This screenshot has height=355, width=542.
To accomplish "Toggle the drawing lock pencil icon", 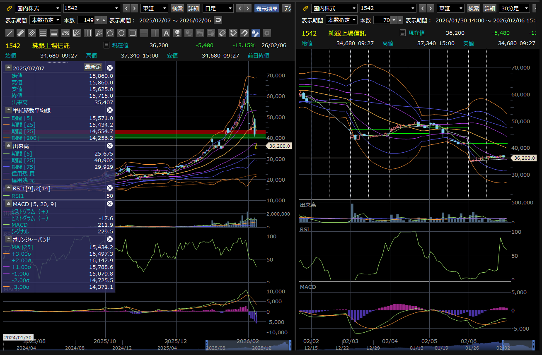I will point(256,33).
